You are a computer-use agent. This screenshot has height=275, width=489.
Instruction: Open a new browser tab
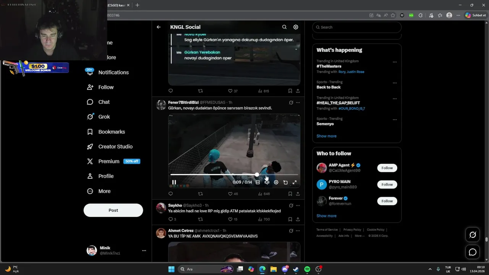pos(138,5)
